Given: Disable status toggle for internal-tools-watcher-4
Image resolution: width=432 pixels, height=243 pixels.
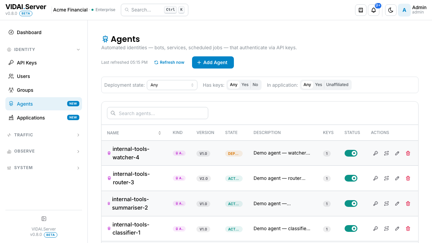Looking at the screenshot, I should click(x=351, y=153).
